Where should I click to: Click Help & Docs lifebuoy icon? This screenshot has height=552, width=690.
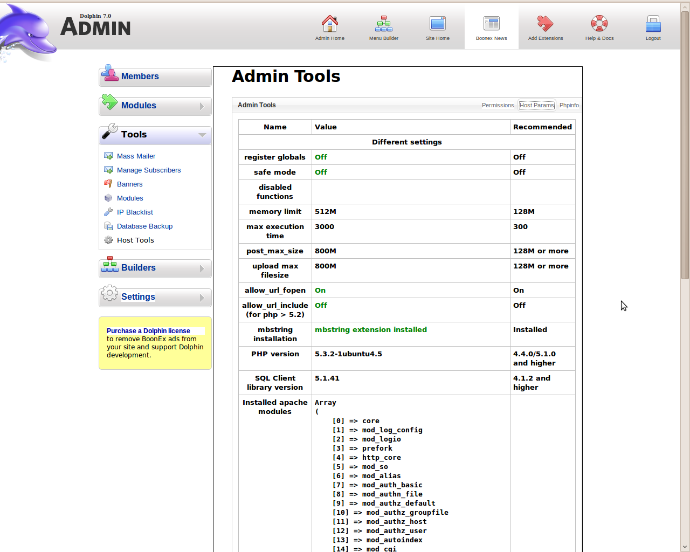(x=599, y=24)
